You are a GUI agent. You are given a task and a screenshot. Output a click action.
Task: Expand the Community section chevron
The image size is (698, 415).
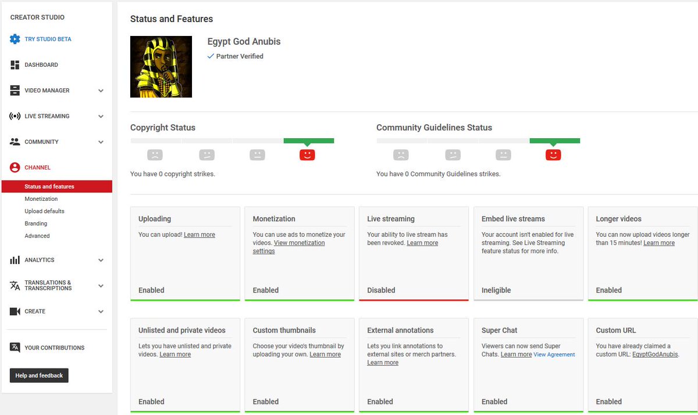coord(101,142)
